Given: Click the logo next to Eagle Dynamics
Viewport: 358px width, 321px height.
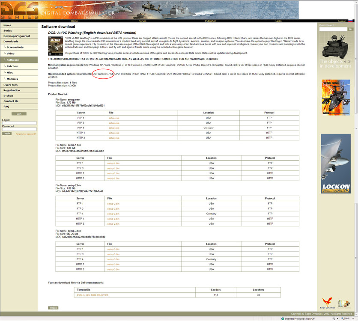Looking at the screenshot, I should 344,304.
